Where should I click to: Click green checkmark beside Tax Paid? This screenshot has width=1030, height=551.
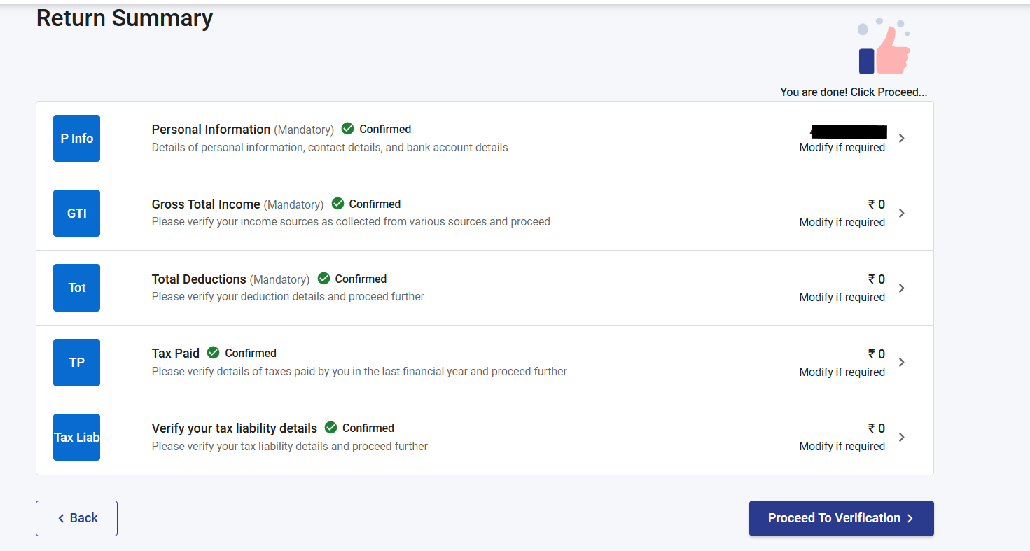click(x=213, y=353)
